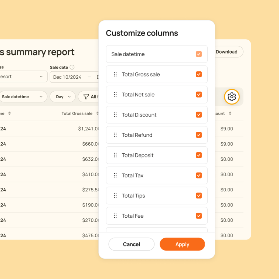Image resolution: width=279 pixels, height=279 pixels.
Task: Toggle the Sale datetime checkbox
Action: point(199,54)
